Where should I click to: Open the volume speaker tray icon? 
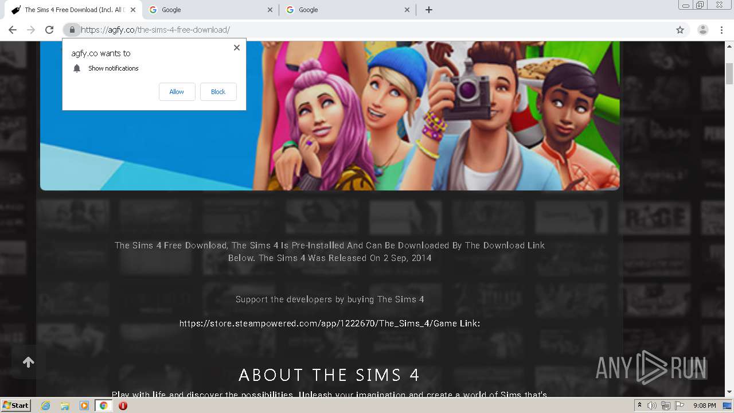click(652, 406)
